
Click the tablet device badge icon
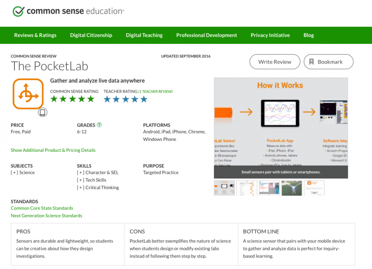coord(43,112)
